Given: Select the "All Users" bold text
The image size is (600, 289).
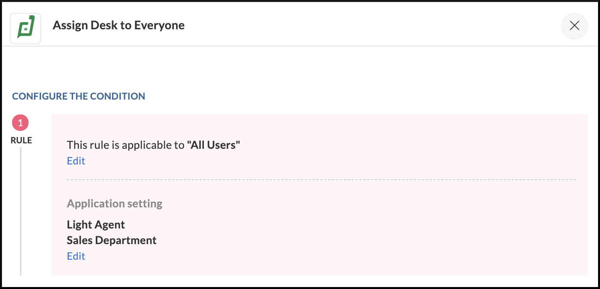Looking at the screenshot, I should 213,145.
